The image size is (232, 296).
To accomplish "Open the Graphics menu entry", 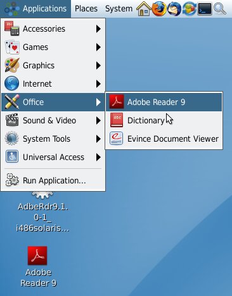I will (53, 65).
